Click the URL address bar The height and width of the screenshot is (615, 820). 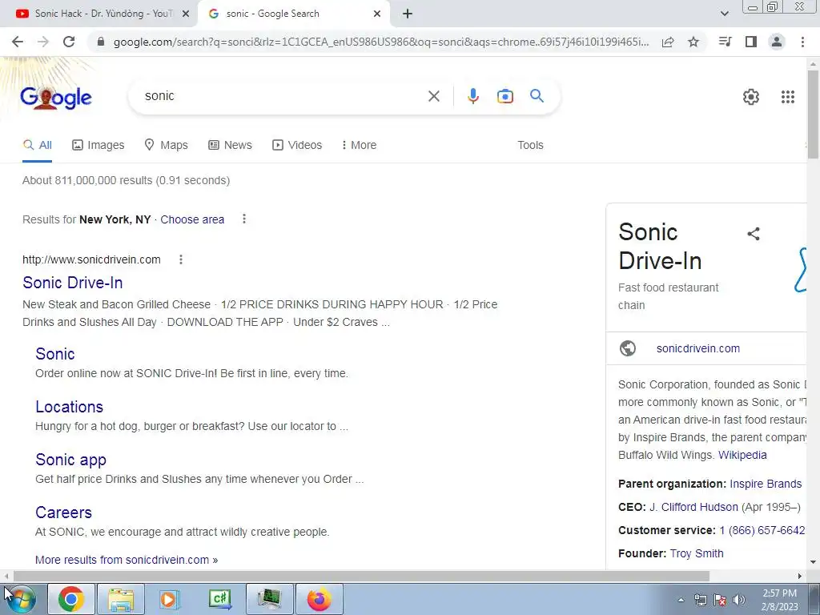point(380,42)
